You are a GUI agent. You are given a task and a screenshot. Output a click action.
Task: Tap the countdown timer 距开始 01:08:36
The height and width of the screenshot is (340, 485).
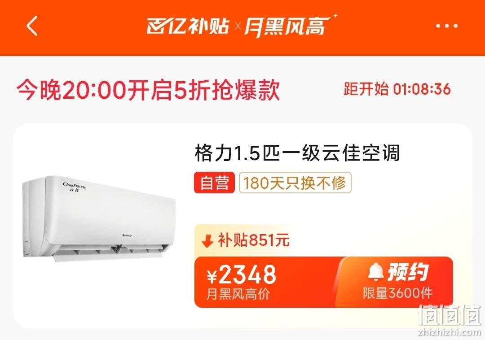click(397, 89)
